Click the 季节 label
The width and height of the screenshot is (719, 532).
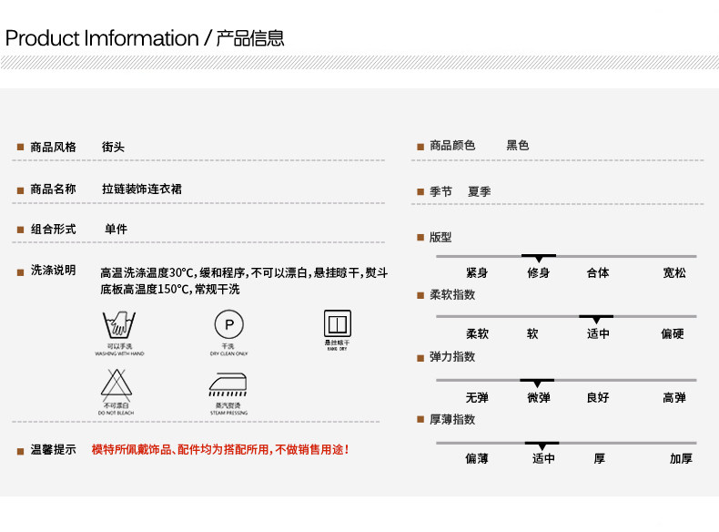point(441,191)
